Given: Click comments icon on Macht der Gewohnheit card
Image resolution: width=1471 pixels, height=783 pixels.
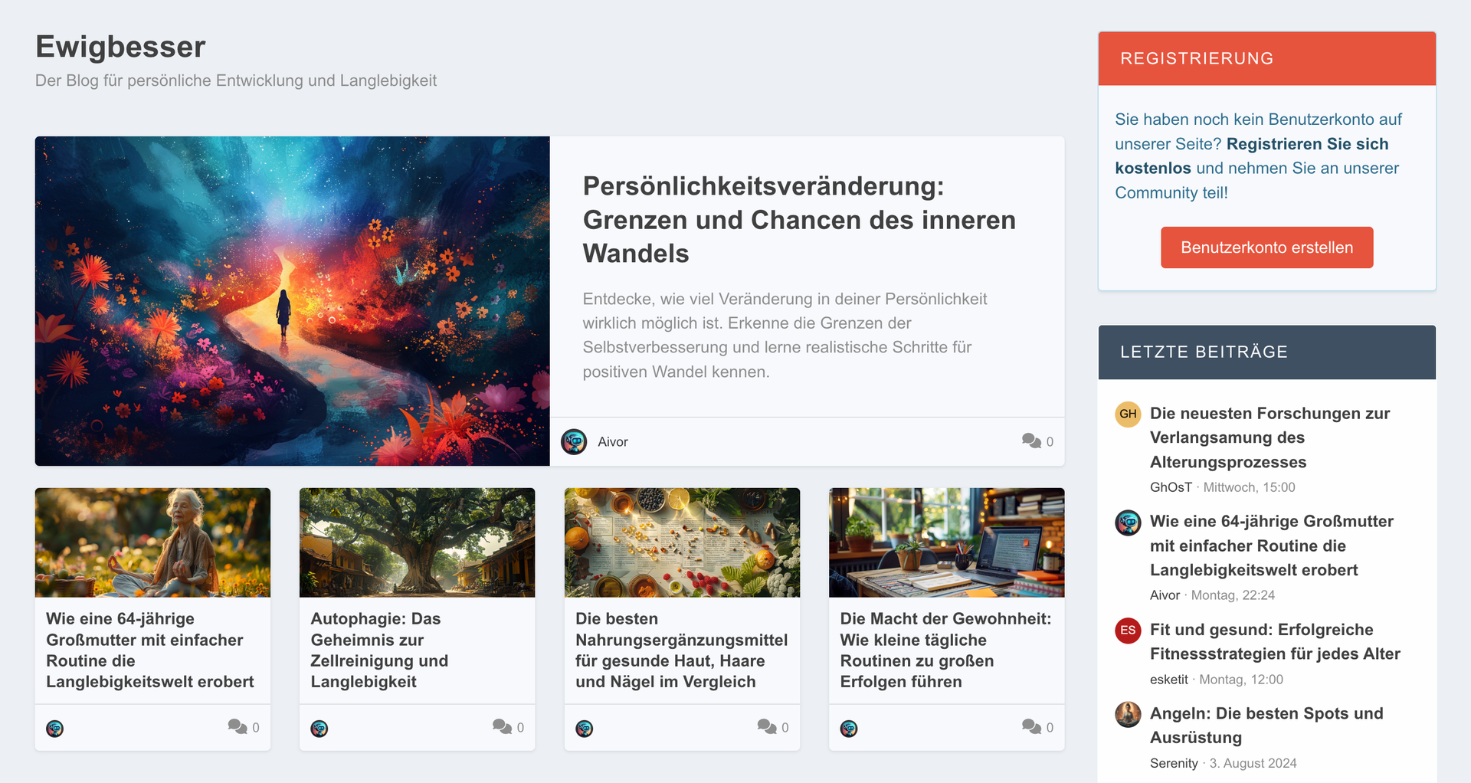Looking at the screenshot, I should pyautogui.click(x=1031, y=726).
